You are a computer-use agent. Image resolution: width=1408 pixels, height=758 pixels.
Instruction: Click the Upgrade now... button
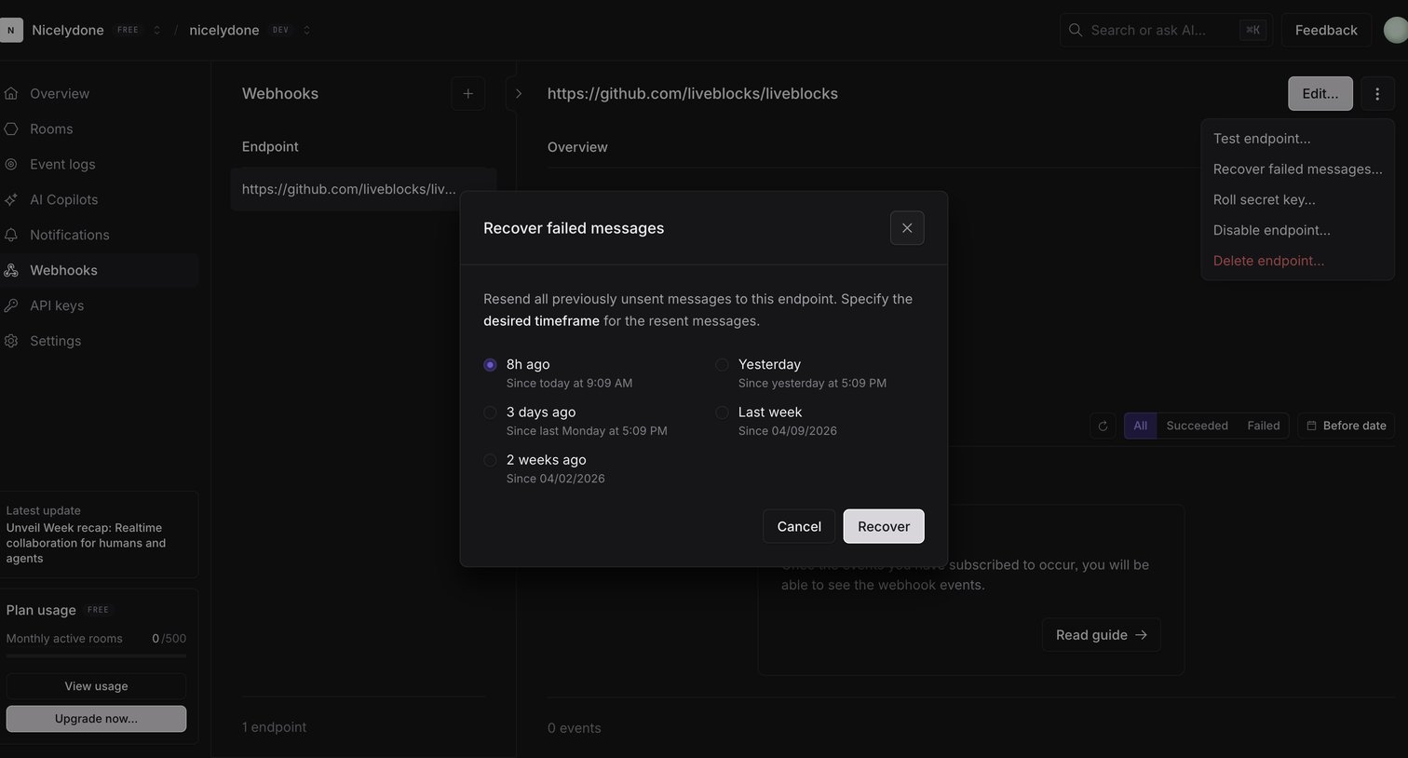click(x=96, y=719)
